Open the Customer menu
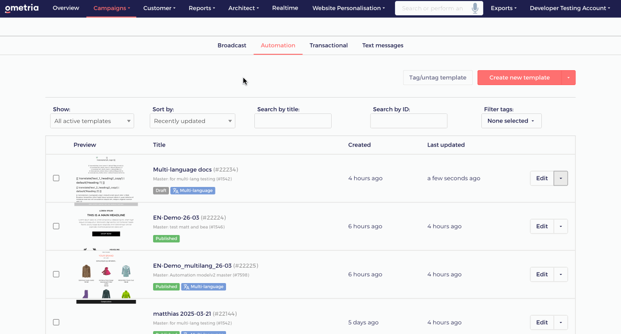 [159, 8]
